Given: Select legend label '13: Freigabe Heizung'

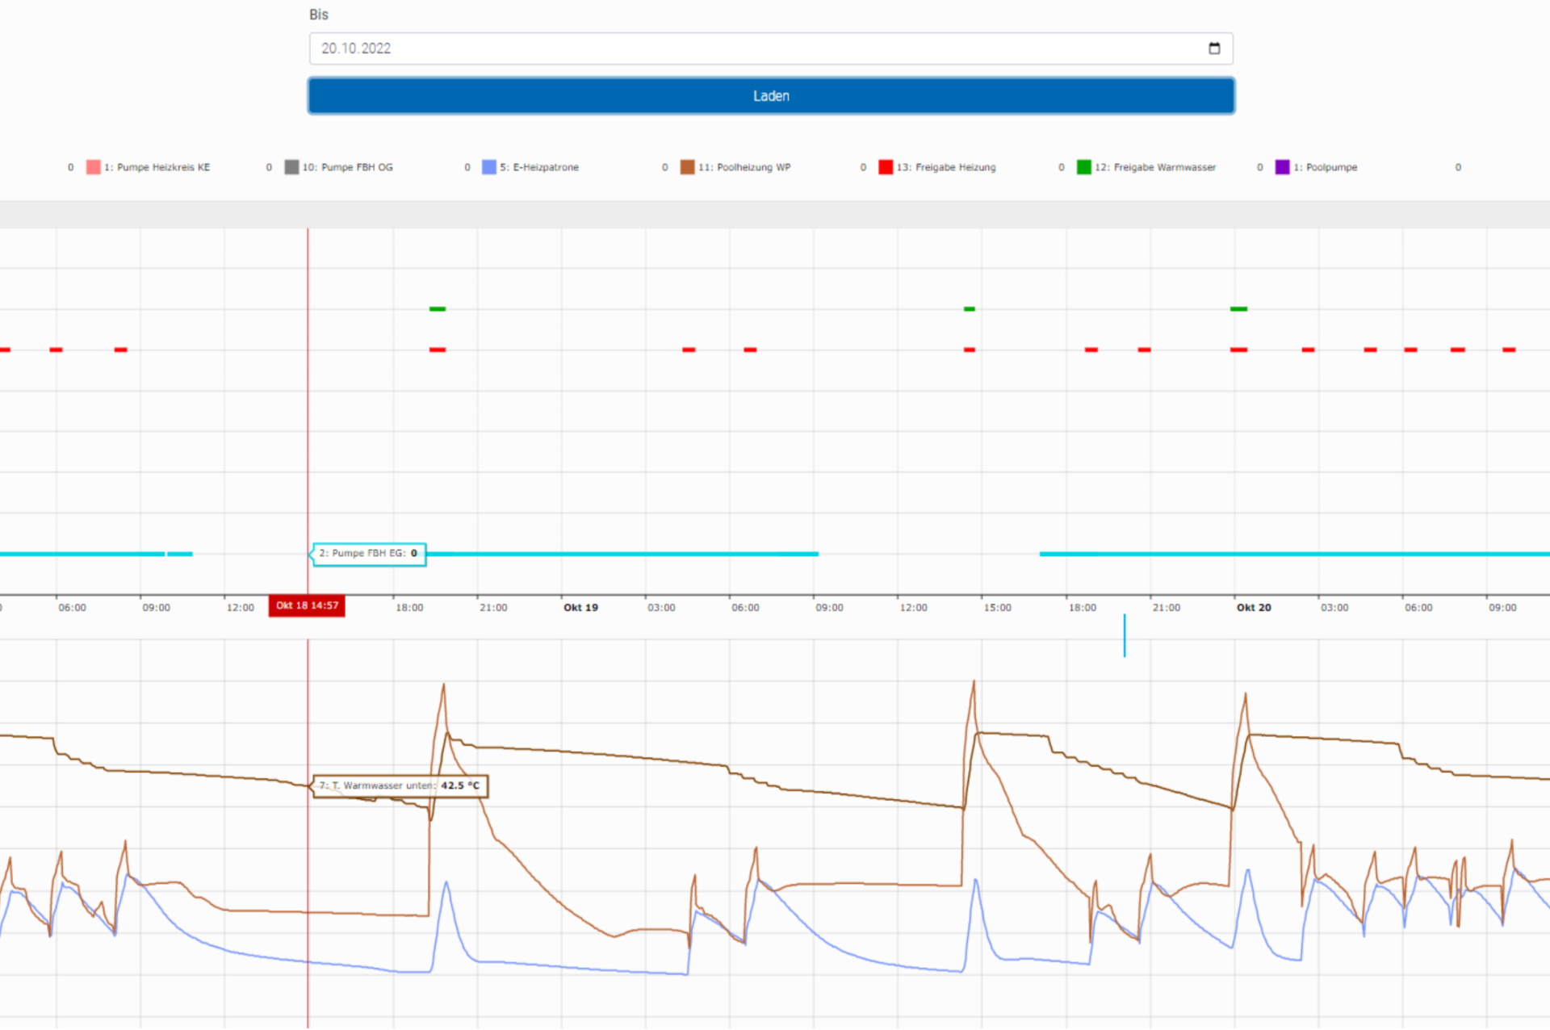Looking at the screenshot, I should point(946,167).
